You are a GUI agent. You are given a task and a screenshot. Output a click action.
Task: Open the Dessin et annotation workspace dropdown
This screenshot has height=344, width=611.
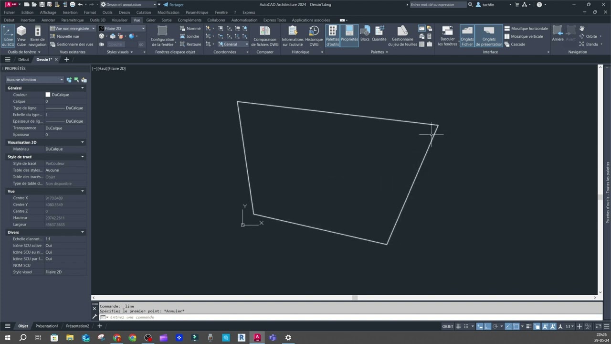(128, 4)
